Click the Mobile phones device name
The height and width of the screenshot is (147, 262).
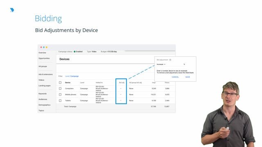pos(70,94)
